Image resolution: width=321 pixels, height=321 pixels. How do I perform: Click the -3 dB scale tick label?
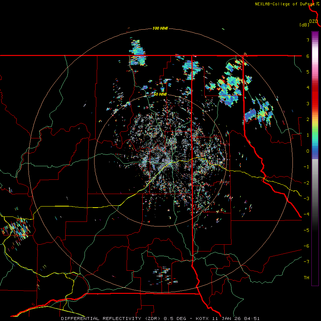[x=306, y=199]
